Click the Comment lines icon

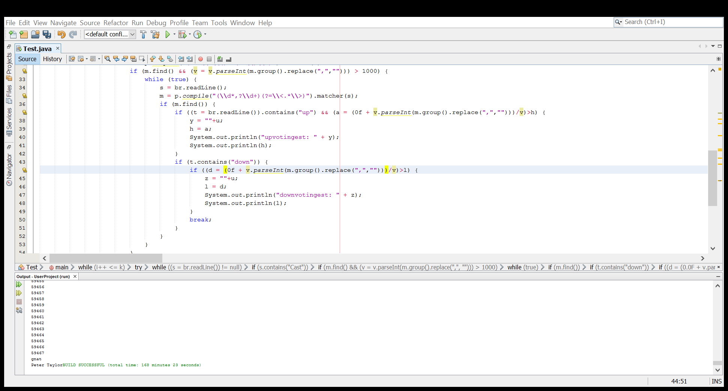pyautogui.click(x=220, y=59)
